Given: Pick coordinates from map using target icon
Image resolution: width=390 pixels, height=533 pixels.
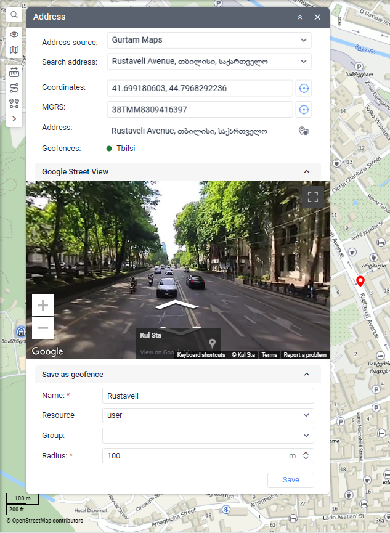Looking at the screenshot, I should (303, 88).
